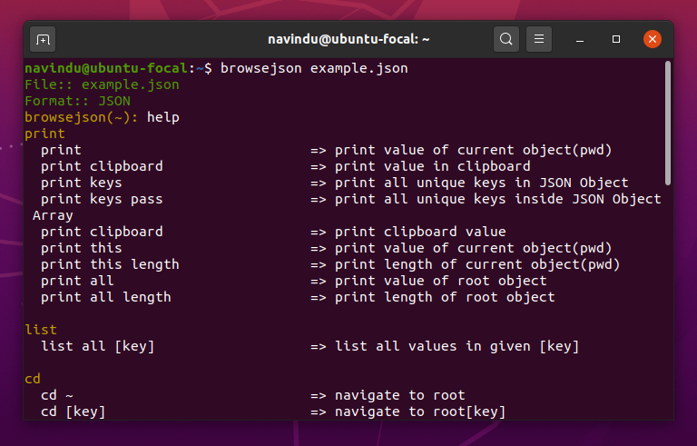697x446 pixels.
Task: Click the 'browsejson example.json' command text
Action: pyautogui.click(x=314, y=68)
